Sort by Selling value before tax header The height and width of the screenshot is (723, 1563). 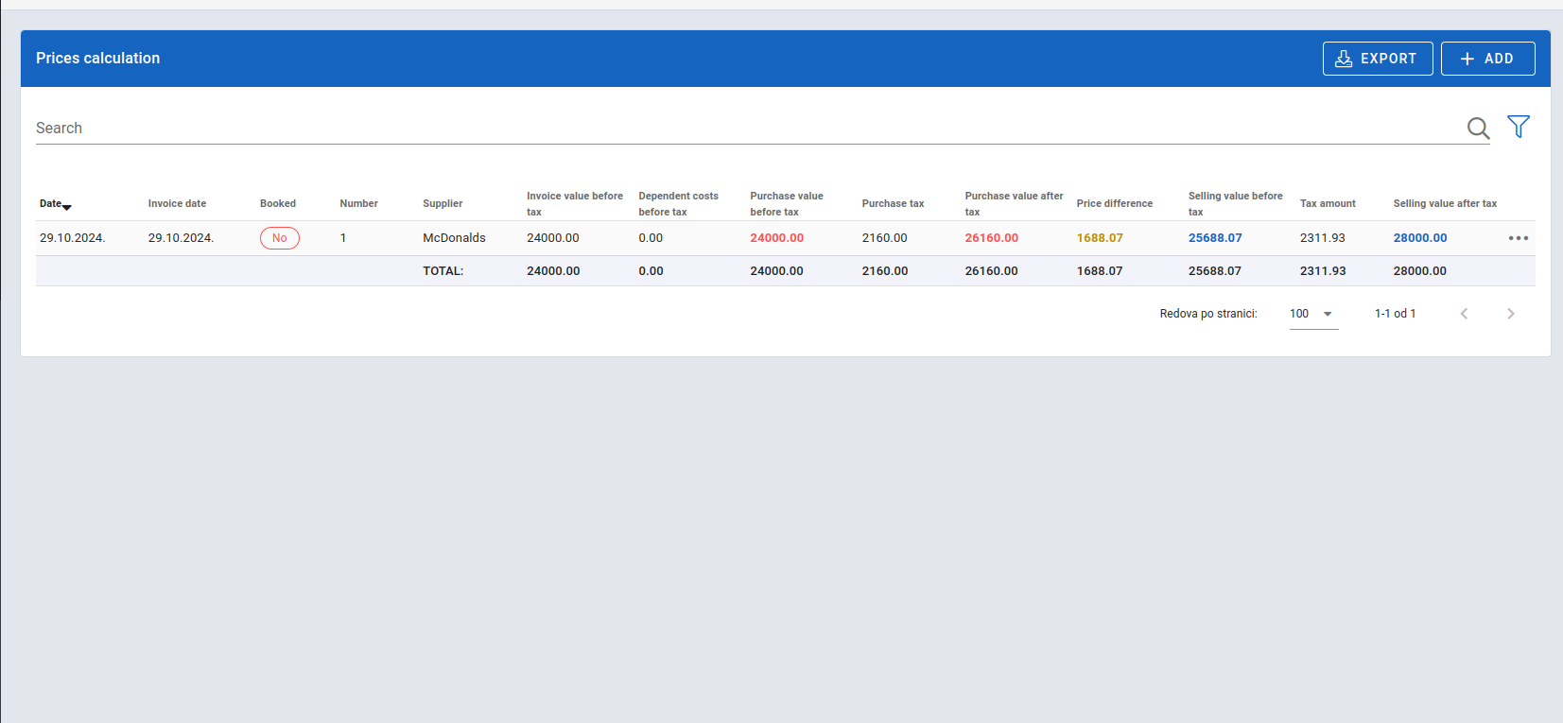coord(1236,204)
